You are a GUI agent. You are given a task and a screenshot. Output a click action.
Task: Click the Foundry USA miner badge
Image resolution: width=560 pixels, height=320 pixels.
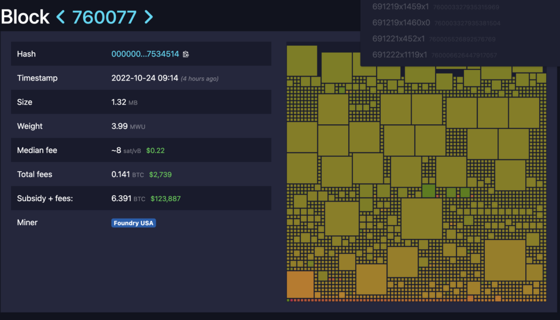(133, 222)
